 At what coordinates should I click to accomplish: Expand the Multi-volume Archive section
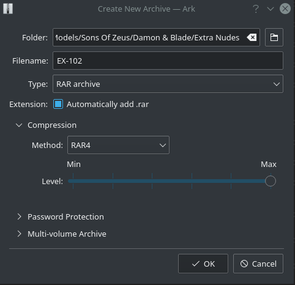[x=20, y=234]
